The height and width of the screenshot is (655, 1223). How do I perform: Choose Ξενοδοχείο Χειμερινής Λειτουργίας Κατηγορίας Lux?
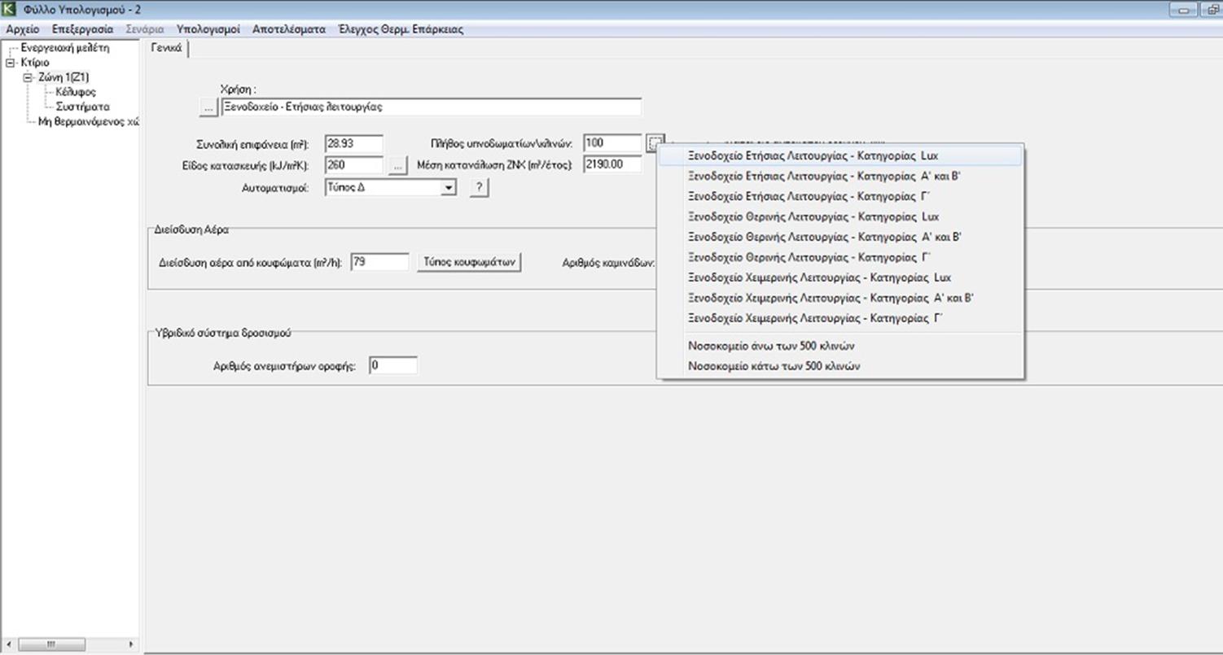(839, 277)
